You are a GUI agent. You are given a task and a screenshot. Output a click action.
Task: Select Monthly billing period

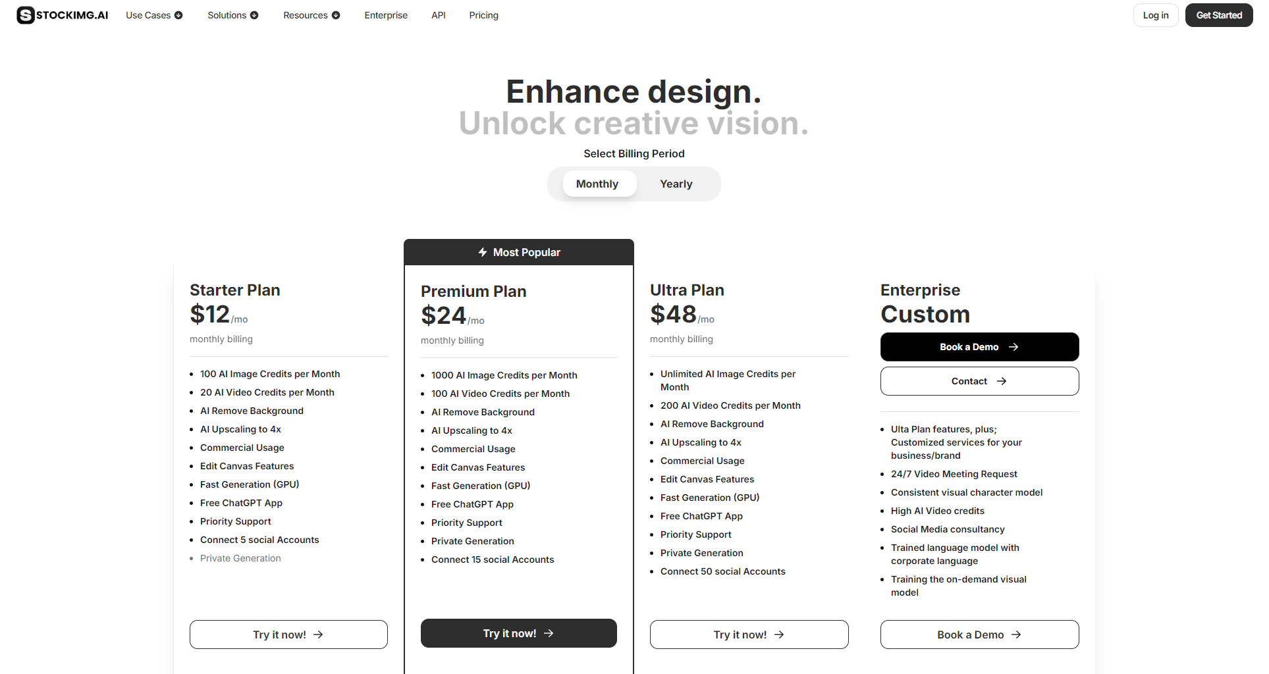coord(597,184)
